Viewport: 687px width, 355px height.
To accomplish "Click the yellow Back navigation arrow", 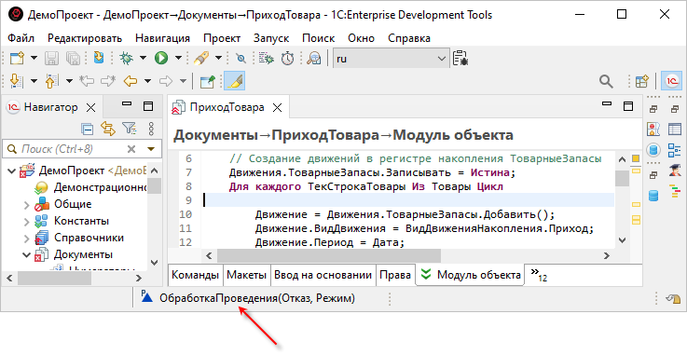I will pyautogui.click(x=131, y=81).
